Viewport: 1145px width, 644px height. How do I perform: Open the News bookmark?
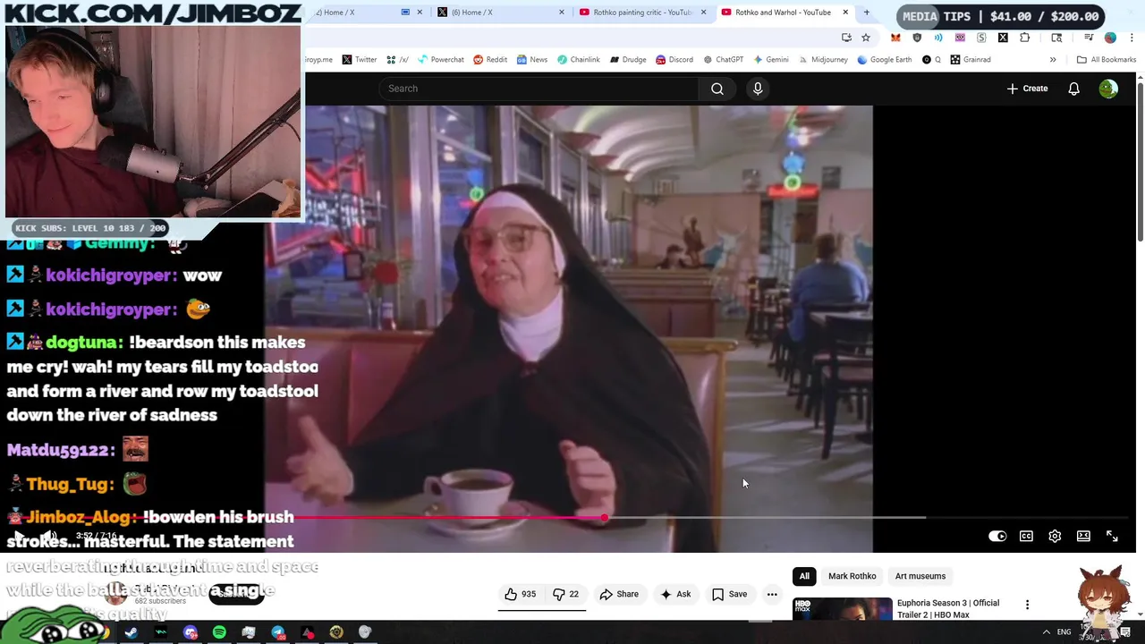click(532, 60)
